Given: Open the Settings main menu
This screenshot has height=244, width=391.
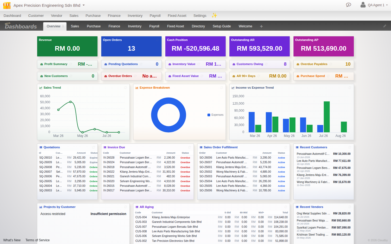Looking at the screenshot, I should tap(200, 16).
